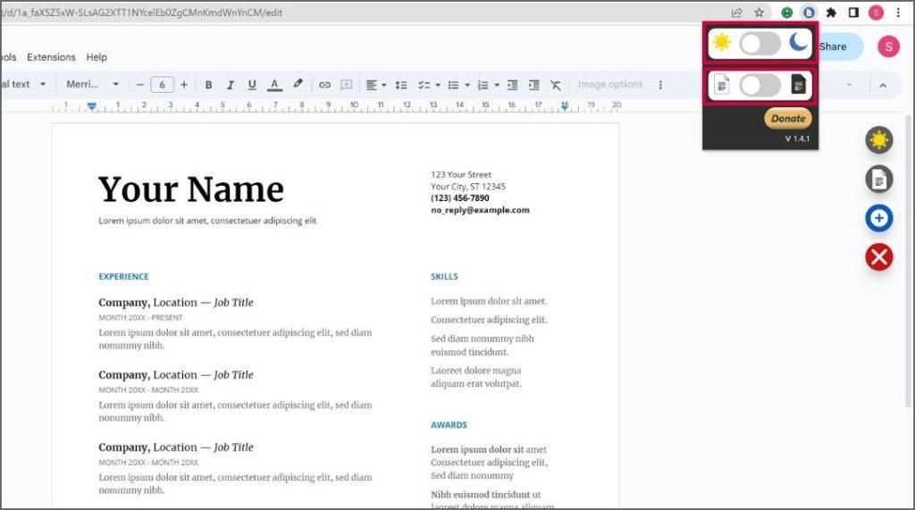
Task: Increase the indent
Action: point(534,85)
